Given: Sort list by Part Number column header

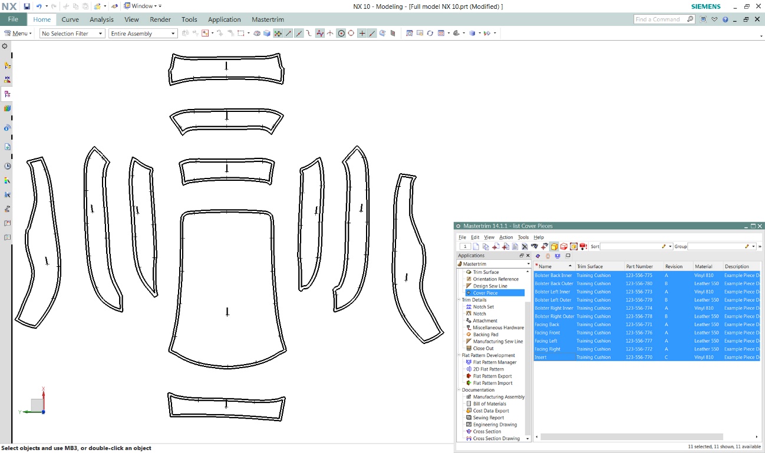Looking at the screenshot, I should pyautogui.click(x=643, y=266).
